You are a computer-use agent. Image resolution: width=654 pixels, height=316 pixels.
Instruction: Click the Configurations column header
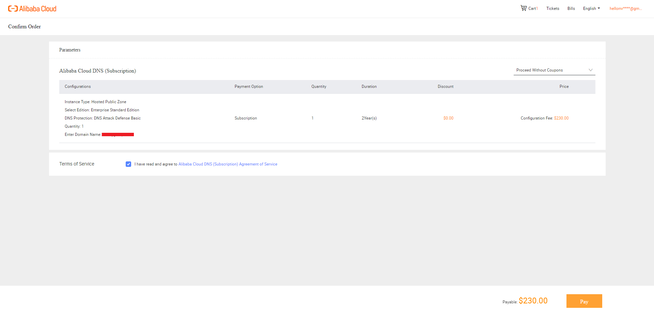pos(78,86)
